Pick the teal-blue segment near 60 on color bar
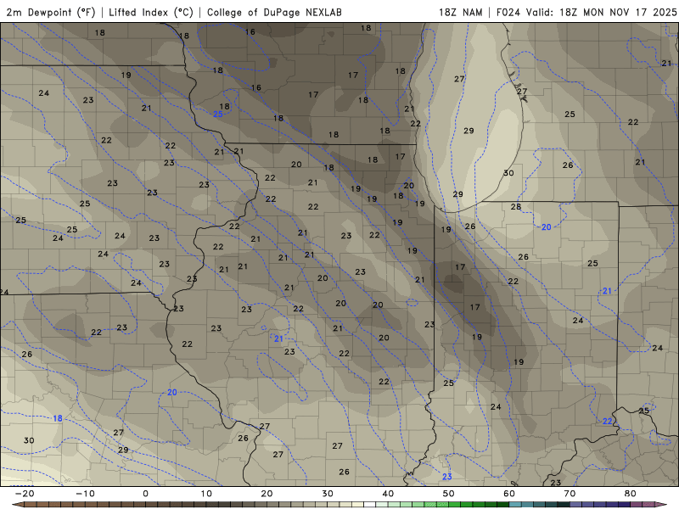Image resolution: width=679 pixels, height=509 pixels. coord(515,504)
